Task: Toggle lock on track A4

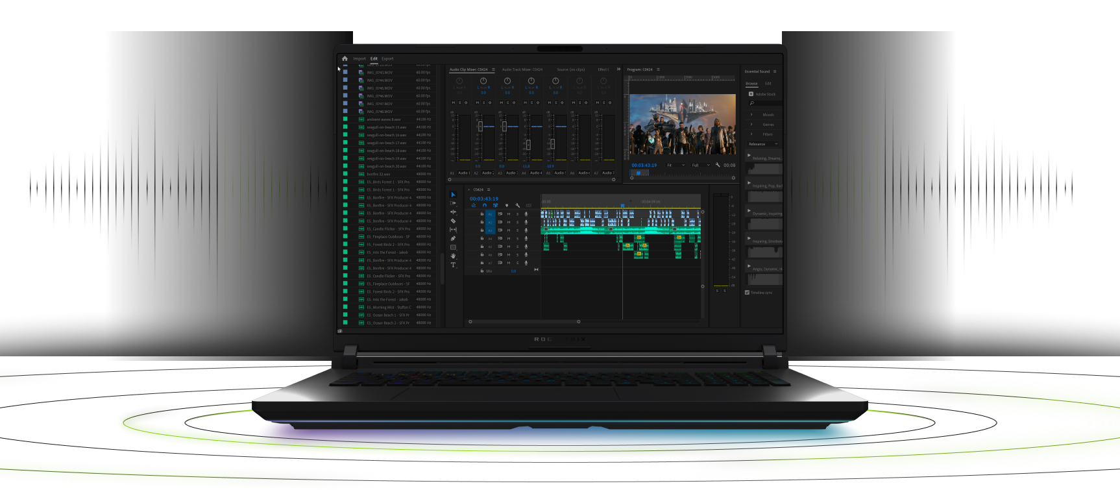Action: pos(481,238)
